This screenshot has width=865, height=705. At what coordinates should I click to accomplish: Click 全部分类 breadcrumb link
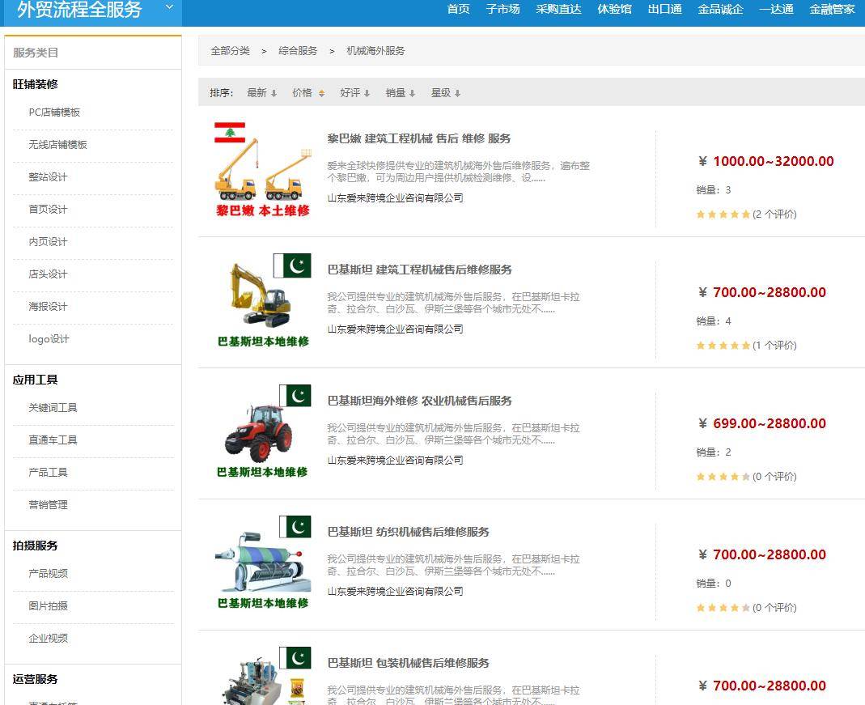pos(230,51)
